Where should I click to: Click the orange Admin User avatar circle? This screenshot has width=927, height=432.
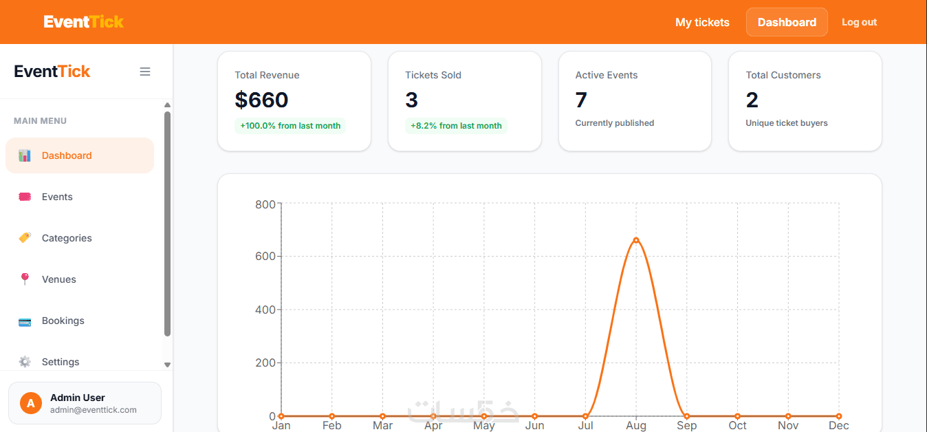[31, 403]
